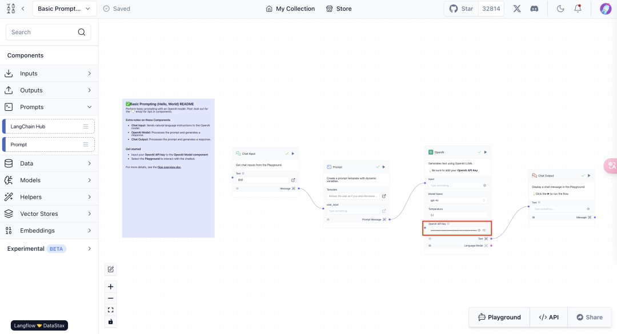Open the flow name dropdown
This screenshot has width=617, height=334.
pyautogui.click(x=65, y=9)
